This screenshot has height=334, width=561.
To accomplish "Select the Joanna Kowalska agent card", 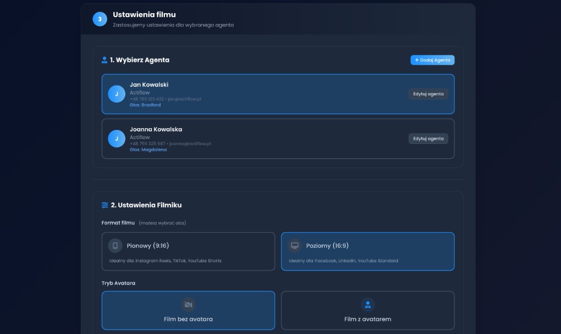I will pyautogui.click(x=278, y=139).
